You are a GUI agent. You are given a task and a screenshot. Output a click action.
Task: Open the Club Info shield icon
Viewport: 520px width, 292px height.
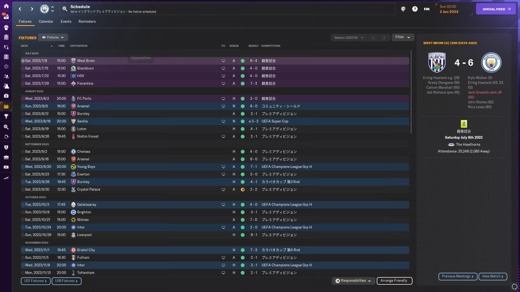6,147
